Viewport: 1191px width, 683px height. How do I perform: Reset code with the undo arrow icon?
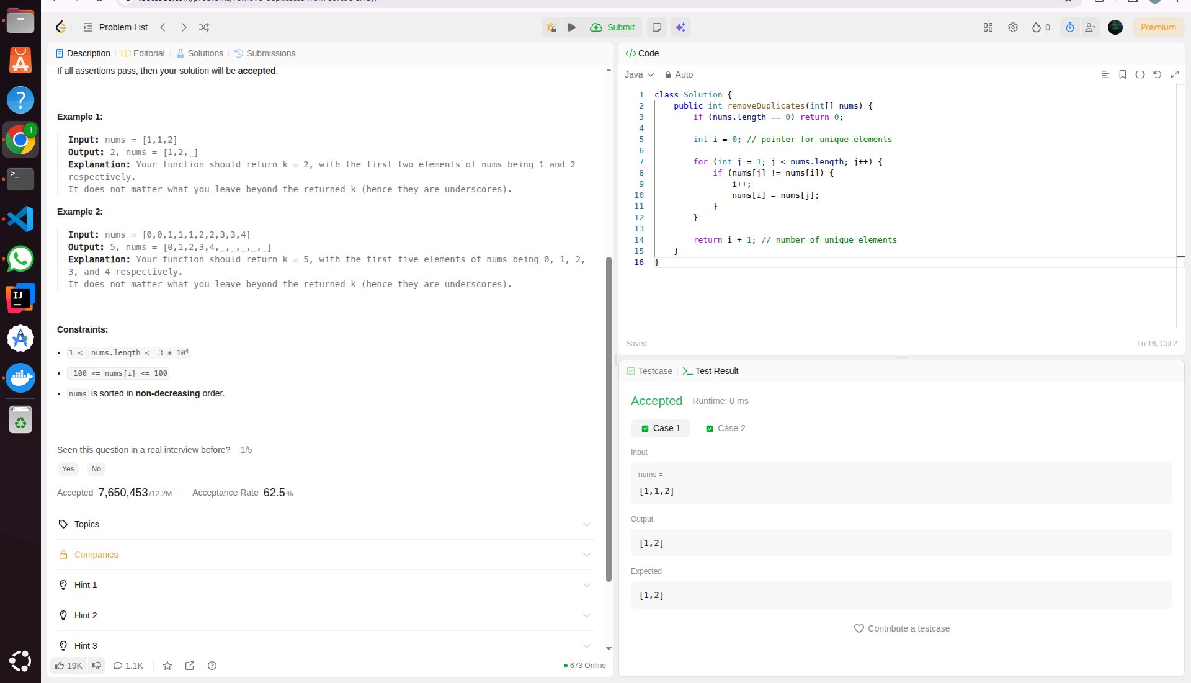[x=1157, y=74]
